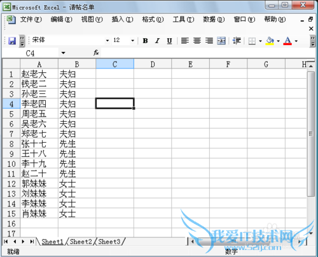Open the font name dropdown

click(x=107, y=41)
